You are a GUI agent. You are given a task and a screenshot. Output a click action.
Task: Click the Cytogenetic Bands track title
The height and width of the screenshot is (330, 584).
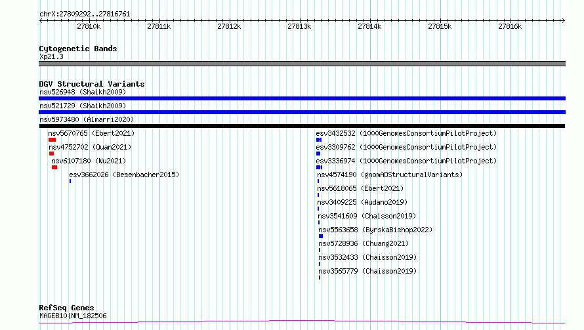(78, 49)
